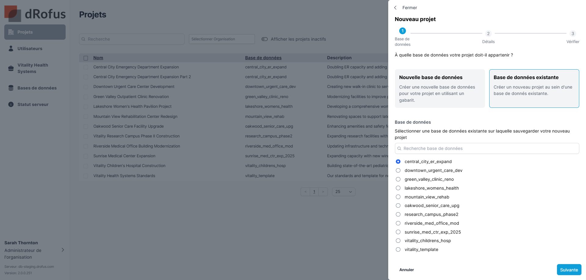Expand Sarah Thornton user menu chevron

pyautogui.click(x=63, y=250)
